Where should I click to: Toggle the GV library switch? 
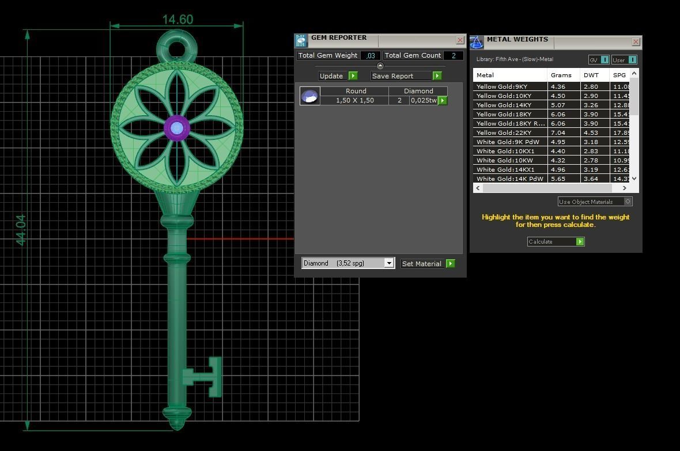pyautogui.click(x=605, y=60)
